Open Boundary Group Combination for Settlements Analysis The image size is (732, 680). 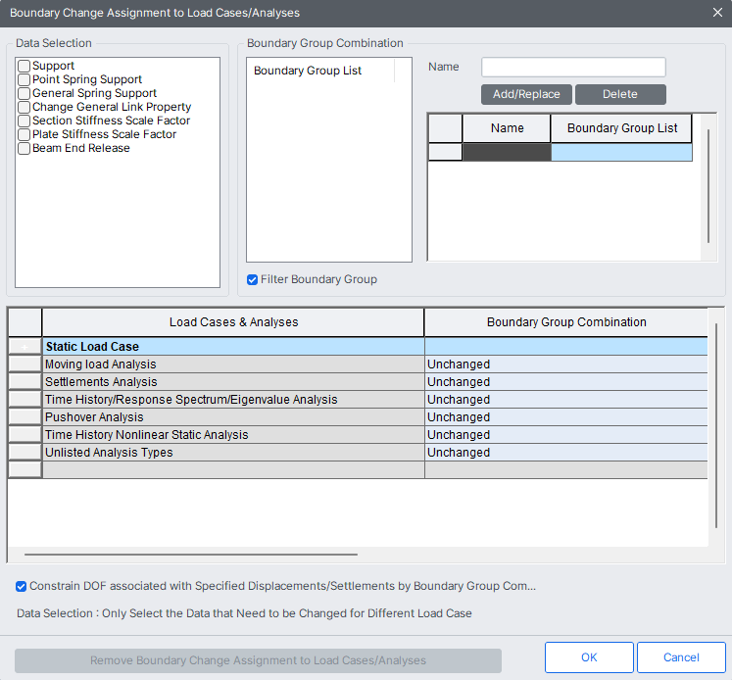click(x=566, y=382)
